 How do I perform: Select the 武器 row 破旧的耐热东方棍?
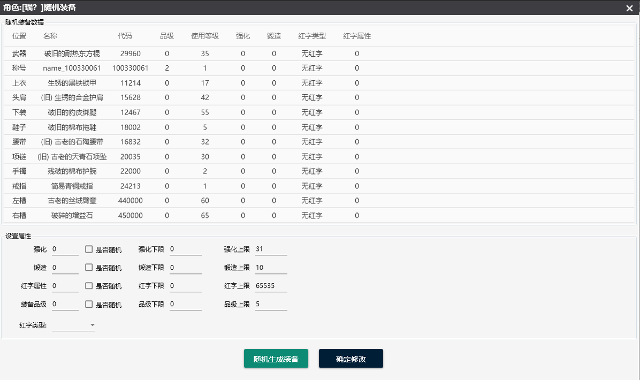[x=72, y=54]
